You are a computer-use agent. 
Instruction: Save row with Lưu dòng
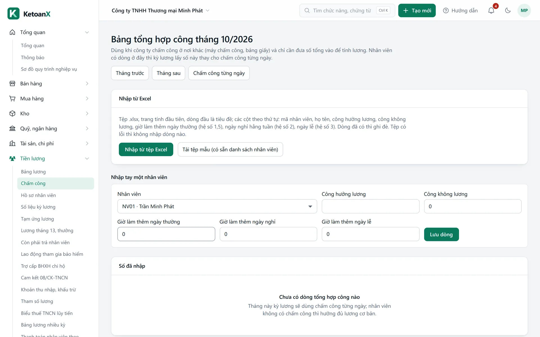(x=441, y=234)
